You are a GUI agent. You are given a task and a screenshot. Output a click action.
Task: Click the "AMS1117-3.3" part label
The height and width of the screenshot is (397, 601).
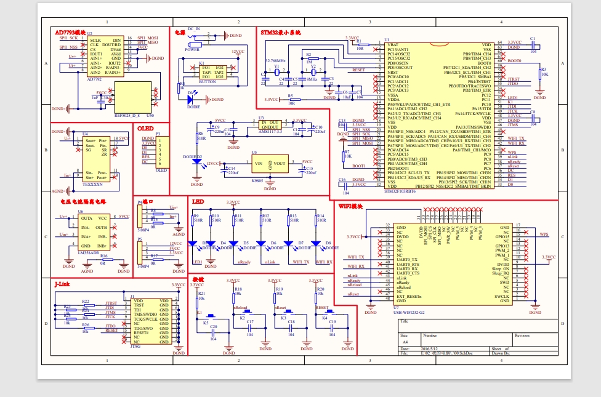pyautogui.click(x=270, y=132)
